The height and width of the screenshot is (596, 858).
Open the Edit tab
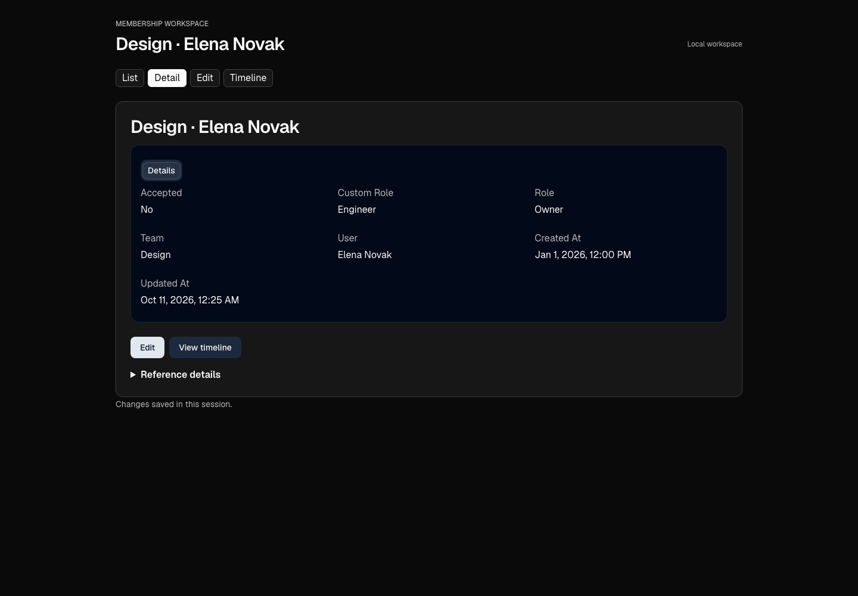pyautogui.click(x=205, y=78)
